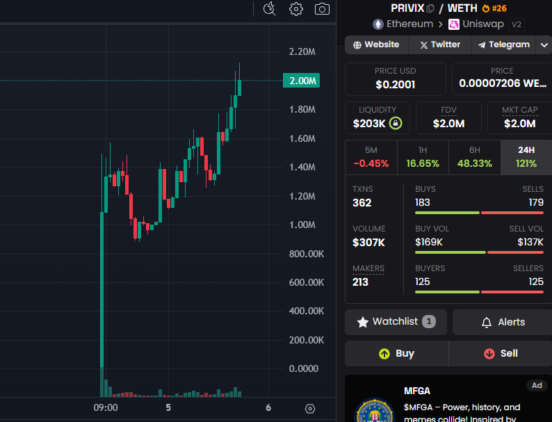The height and width of the screenshot is (422, 552).
Task: Click the V2 version badge
Action: click(x=517, y=24)
